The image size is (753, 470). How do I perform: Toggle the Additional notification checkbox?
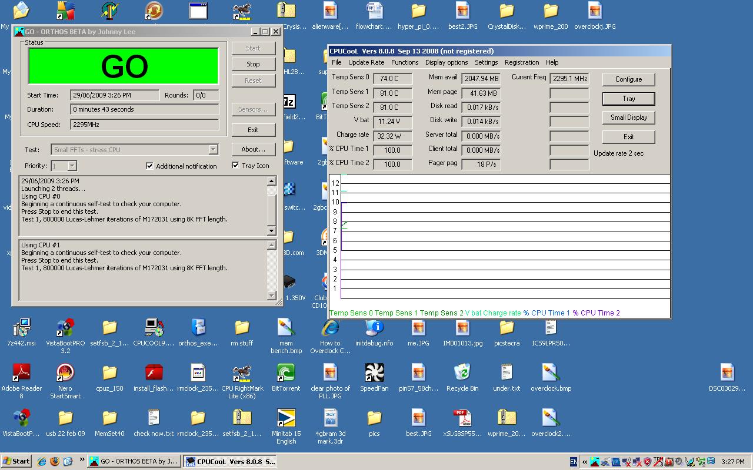149,166
